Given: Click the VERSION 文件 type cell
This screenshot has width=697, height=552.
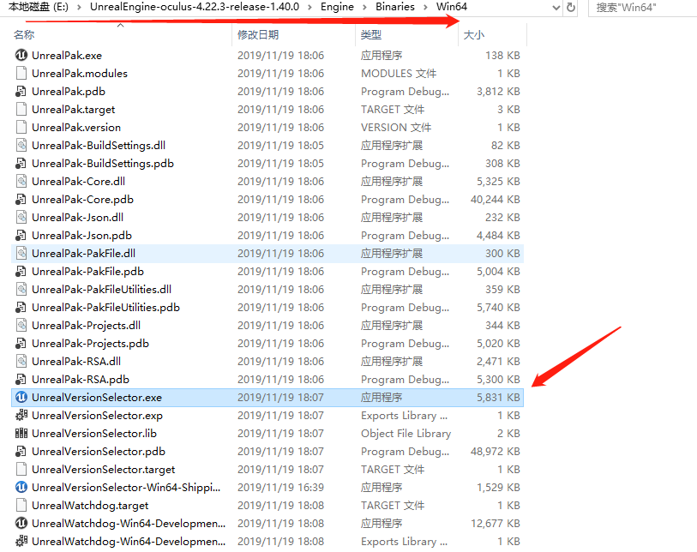Looking at the screenshot, I should click(396, 128).
